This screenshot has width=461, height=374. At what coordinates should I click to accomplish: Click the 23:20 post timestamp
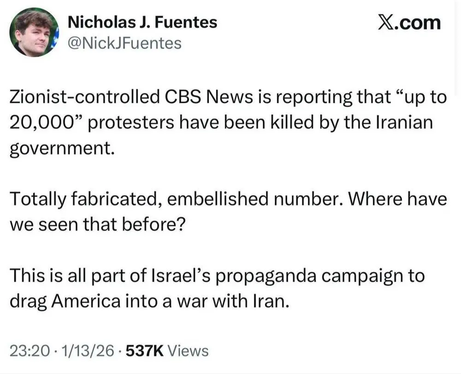30,351
